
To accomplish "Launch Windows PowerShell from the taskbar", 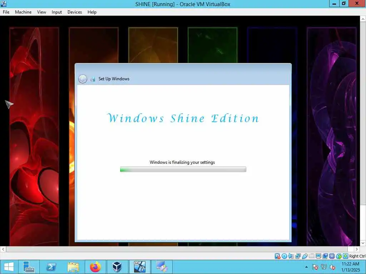I will [51, 267].
